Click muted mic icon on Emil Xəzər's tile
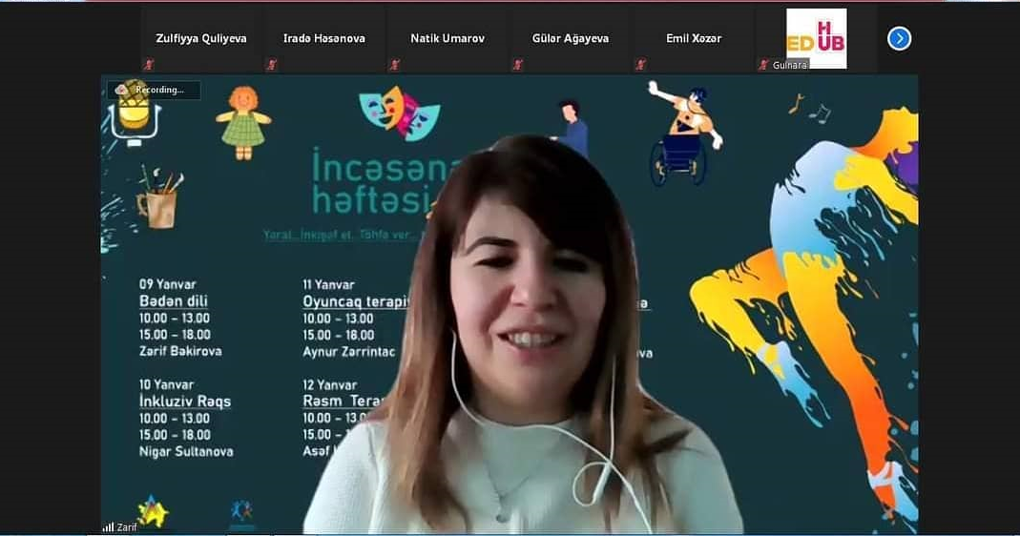 [x=640, y=65]
